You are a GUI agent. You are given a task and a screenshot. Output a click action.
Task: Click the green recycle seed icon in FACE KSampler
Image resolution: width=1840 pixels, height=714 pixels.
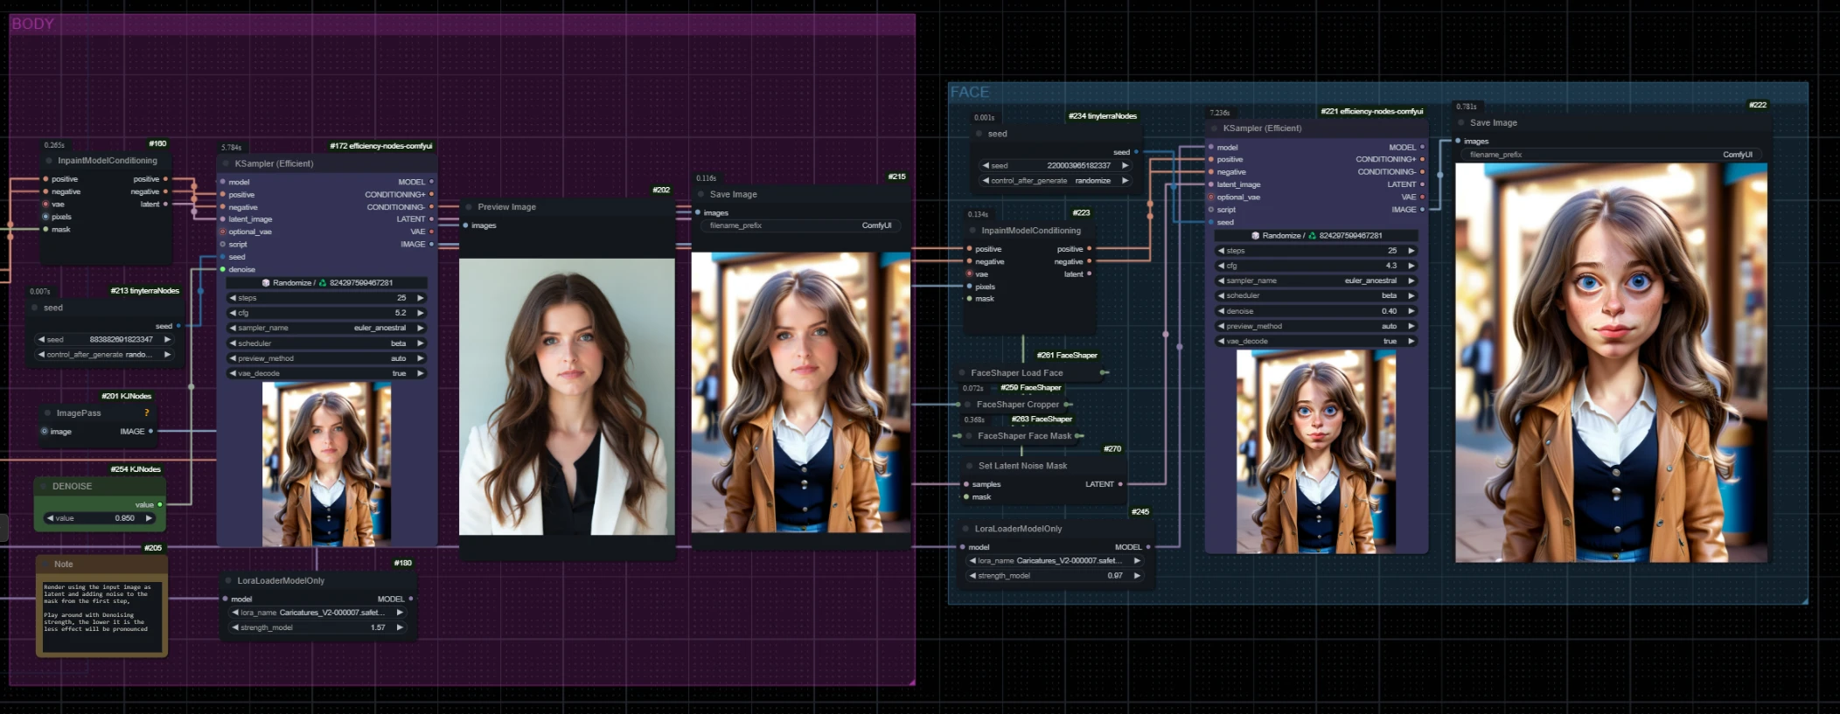[1312, 236]
